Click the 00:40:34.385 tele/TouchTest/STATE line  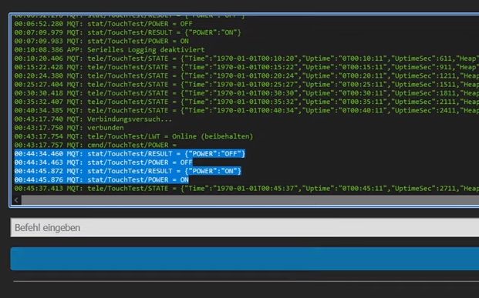coord(247,110)
